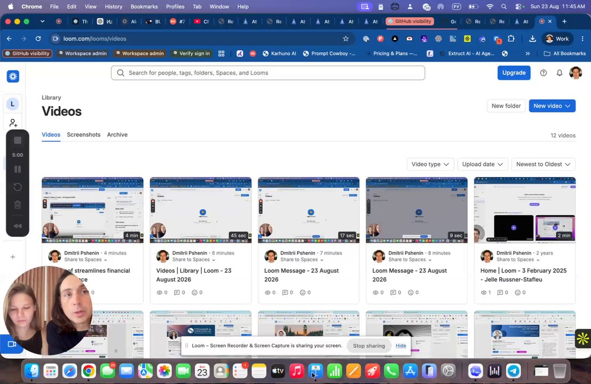591x384 pixels.
Task: Open Chrome downloads icon
Action: [532, 38]
